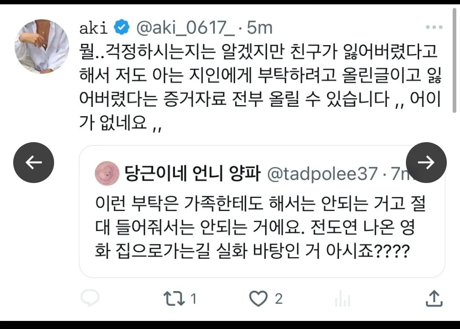This screenshot has height=329, width=460.
Task: Click the verified badge next to aki
Action: (121, 26)
